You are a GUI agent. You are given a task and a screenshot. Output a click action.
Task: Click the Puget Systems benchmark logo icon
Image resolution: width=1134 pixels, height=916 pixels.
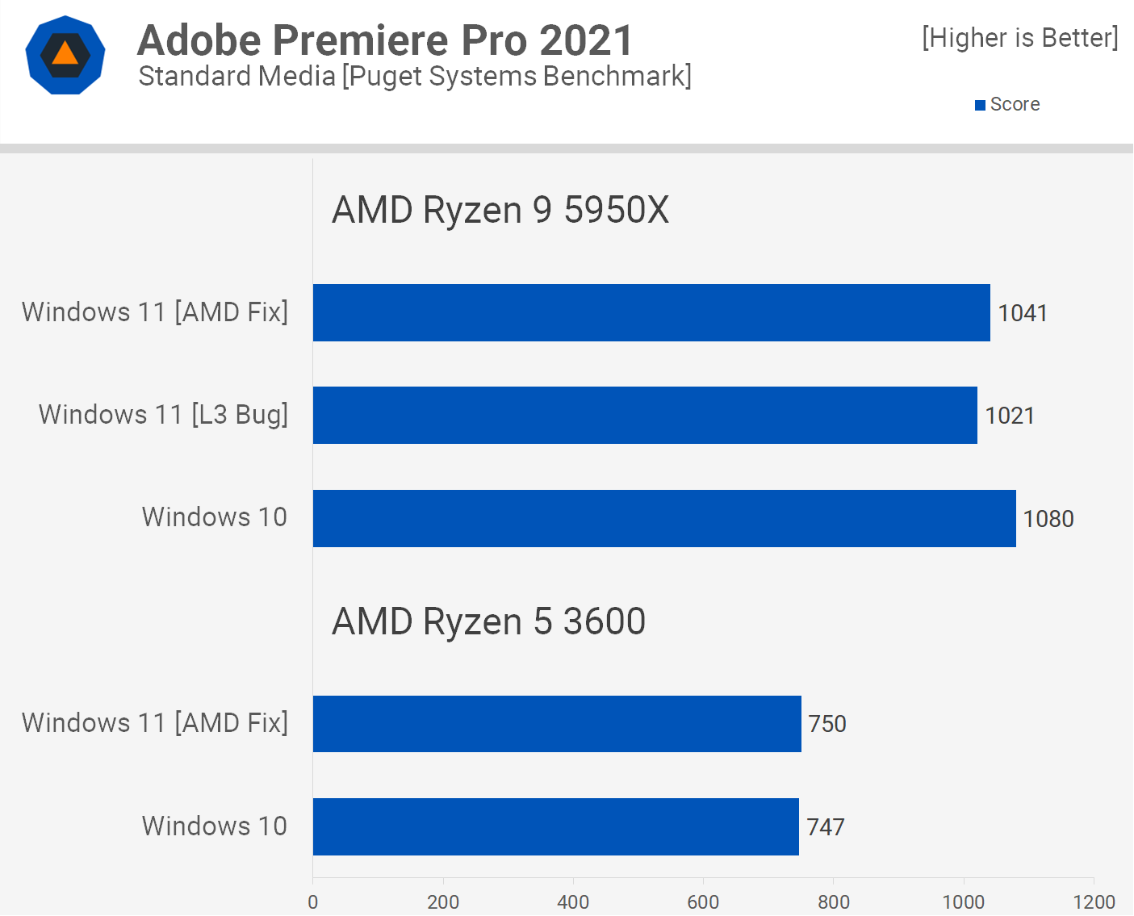65,56
